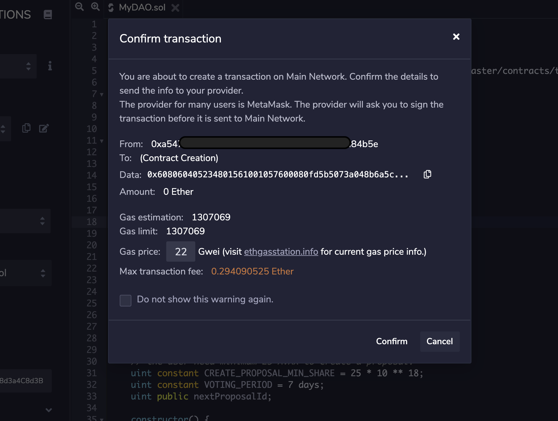
Task: Check Do not show this warning again
Action: pyautogui.click(x=126, y=300)
